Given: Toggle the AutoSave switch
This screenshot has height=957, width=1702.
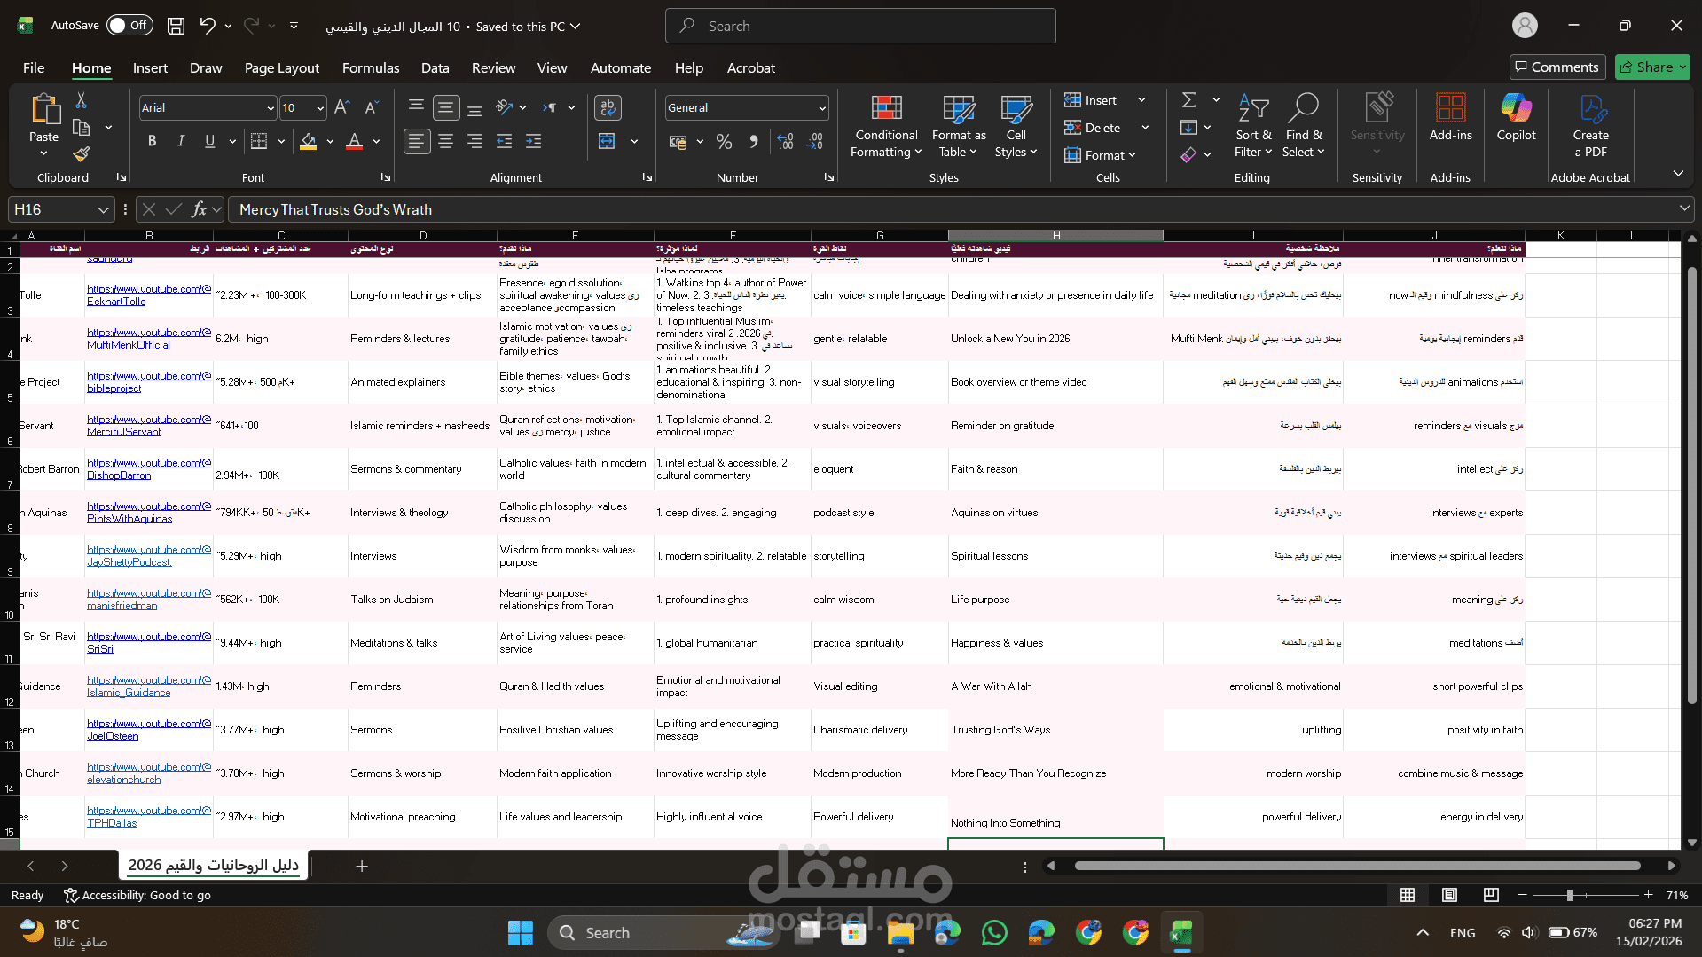Looking at the screenshot, I should coord(129,26).
